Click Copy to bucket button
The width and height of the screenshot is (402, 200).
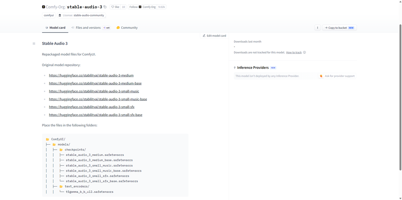pos(340,28)
